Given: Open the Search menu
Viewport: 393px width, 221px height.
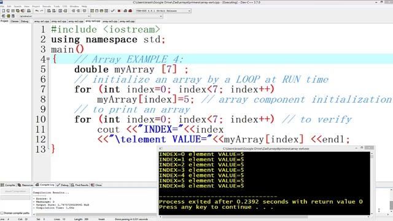Looking at the screenshot, I should click(x=18, y=6).
